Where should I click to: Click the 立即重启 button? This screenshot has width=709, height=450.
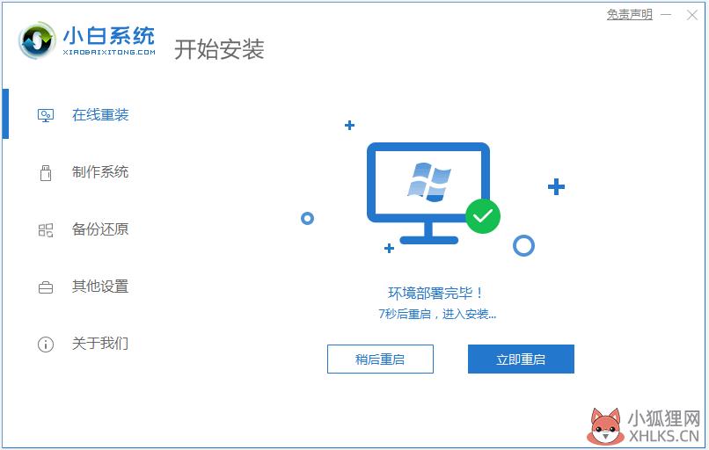tap(521, 359)
